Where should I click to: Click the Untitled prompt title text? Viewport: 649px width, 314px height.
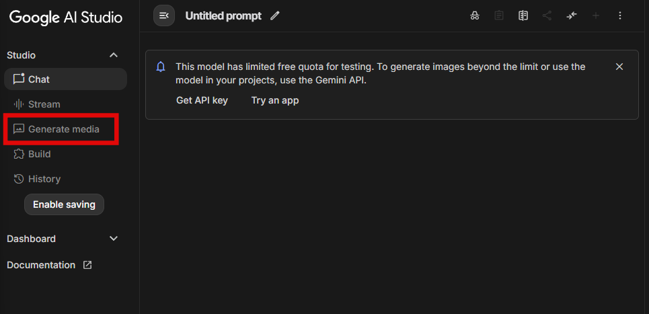tap(223, 15)
